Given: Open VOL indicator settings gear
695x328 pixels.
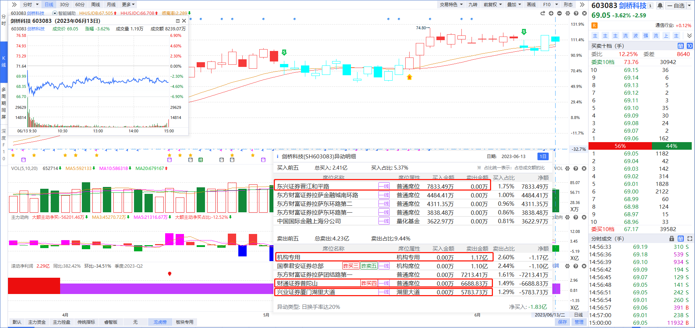Looking at the screenshot, I should pyautogui.click(x=568, y=169).
